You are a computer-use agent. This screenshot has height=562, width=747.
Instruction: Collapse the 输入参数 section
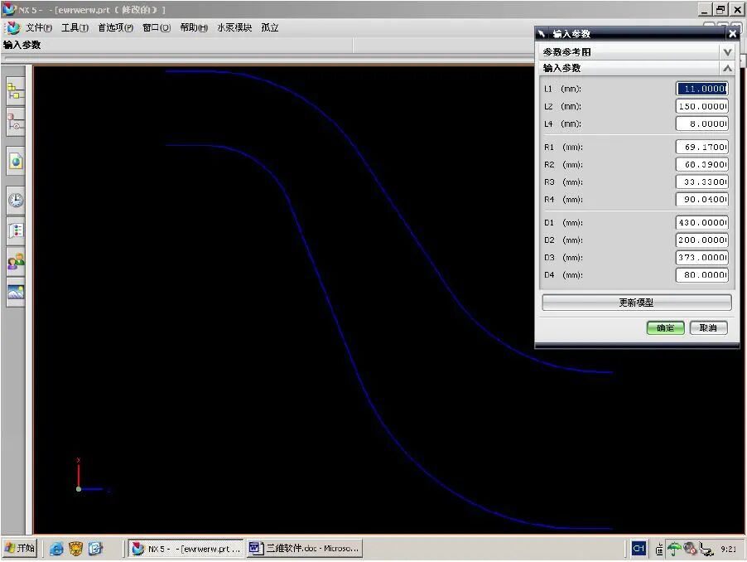coord(637,68)
